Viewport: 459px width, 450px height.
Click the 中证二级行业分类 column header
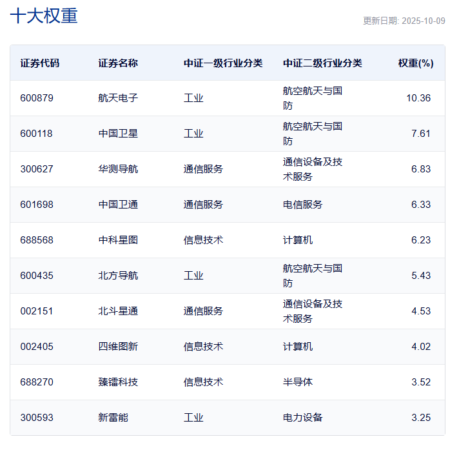click(322, 63)
